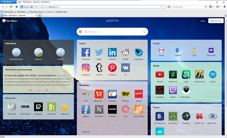Open the Livejournal icon

pos(139,52)
